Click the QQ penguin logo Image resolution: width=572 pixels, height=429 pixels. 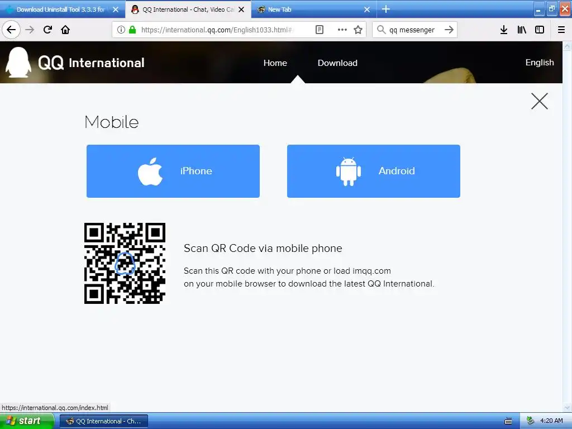[x=18, y=63]
